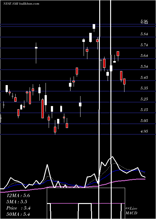Screen dimensions: 156x219
Task: Click the '12MA : 5.6' legend entry
Action: click(18, 196)
